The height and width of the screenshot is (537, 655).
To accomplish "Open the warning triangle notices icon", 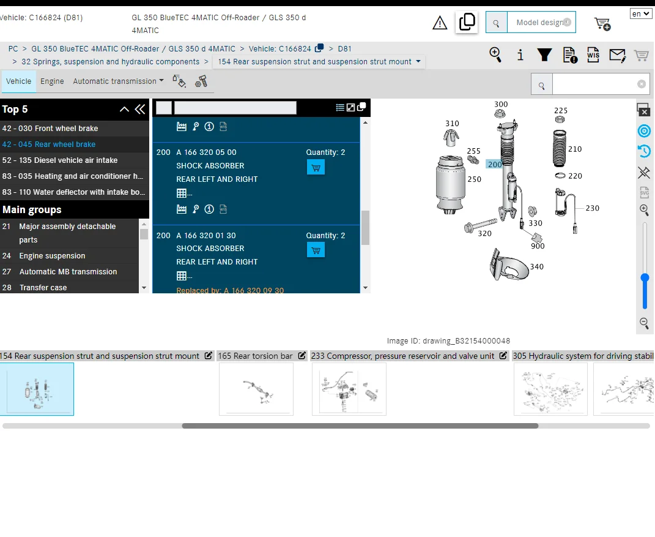I will 440,23.
